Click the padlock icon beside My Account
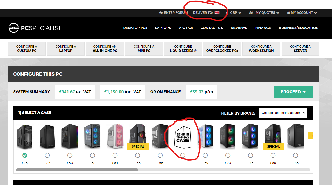Screen dimensions: 332x185 (x=288, y=13)
